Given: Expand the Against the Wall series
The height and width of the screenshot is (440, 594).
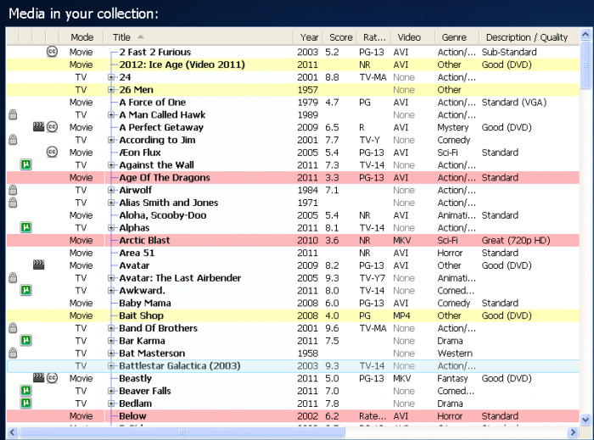Looking at the screenshot, I should point(111,165).
